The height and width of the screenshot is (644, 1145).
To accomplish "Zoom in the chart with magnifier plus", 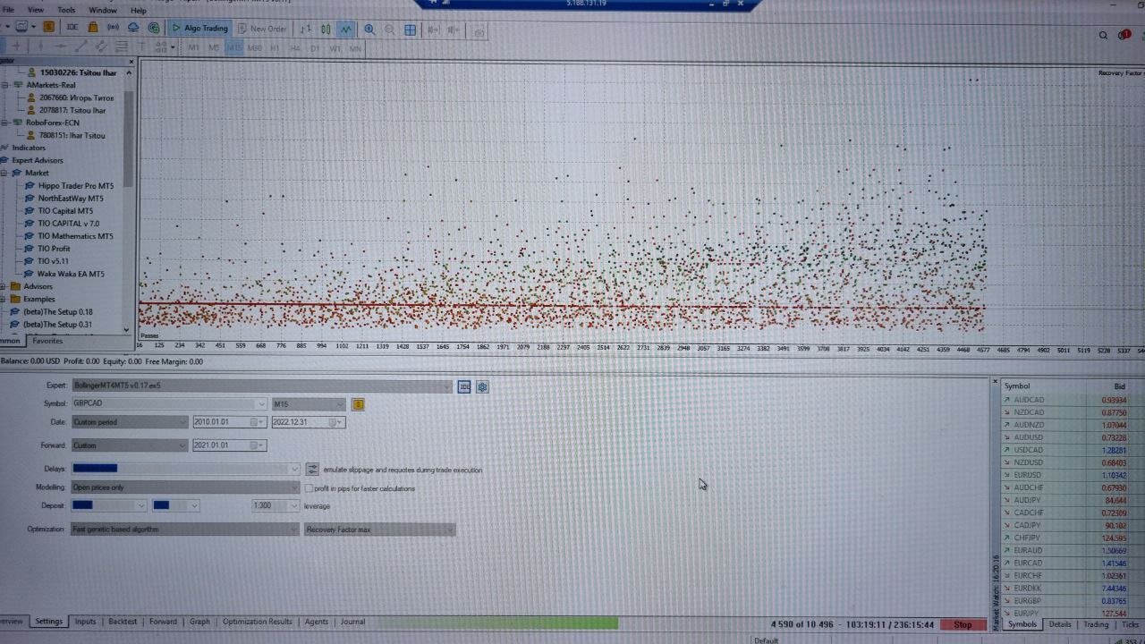I will pos(369,30).
